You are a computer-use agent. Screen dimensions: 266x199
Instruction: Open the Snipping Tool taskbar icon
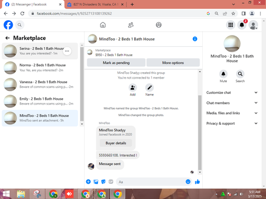coord(37,194)
